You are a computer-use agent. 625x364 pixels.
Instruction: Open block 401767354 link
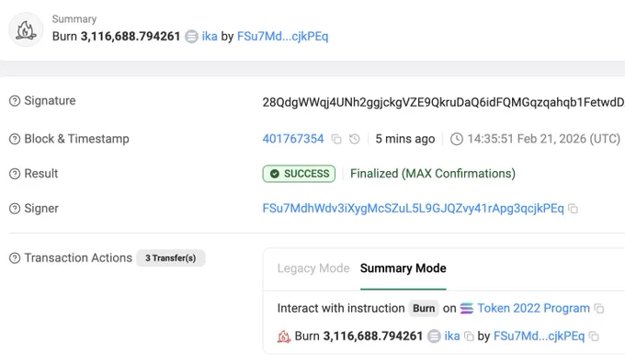293,139
